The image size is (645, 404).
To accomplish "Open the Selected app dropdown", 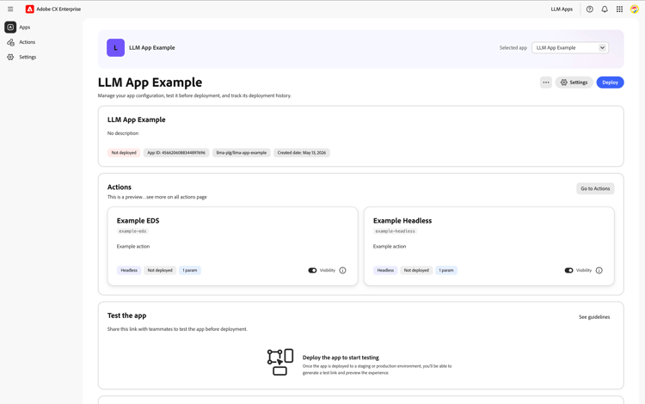I will point(570,47).
